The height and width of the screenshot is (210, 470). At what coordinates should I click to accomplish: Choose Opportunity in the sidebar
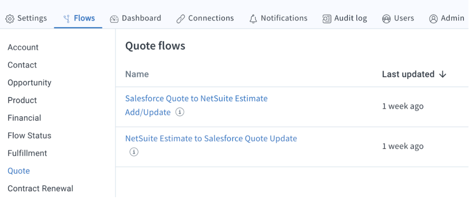click(x=29, y=83)
